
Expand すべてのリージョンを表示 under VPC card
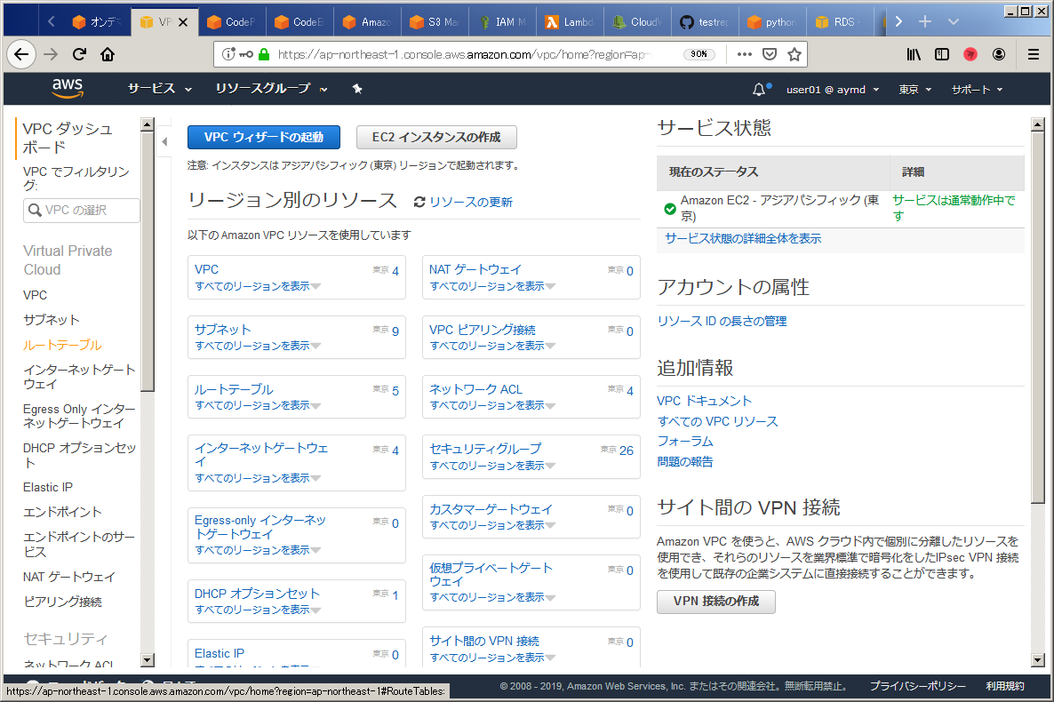258,286
